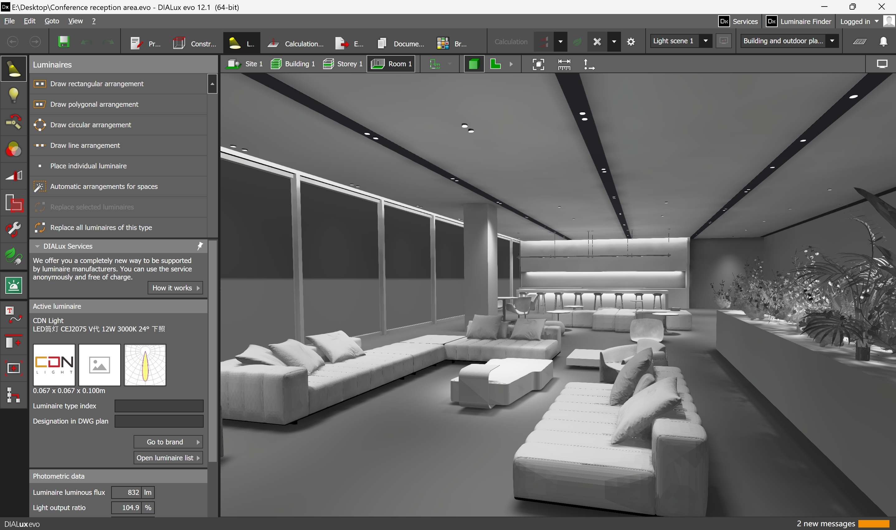This screenshot has height=530, width=896.
Task: Select the lamp bulb tool in sidebar
Action: tap(14, 95)
